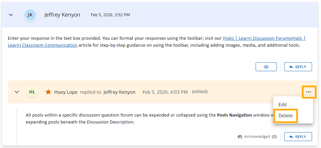Reply to Huey Lope's post
This screenshot has height=148, width=321.
[298, 136]
